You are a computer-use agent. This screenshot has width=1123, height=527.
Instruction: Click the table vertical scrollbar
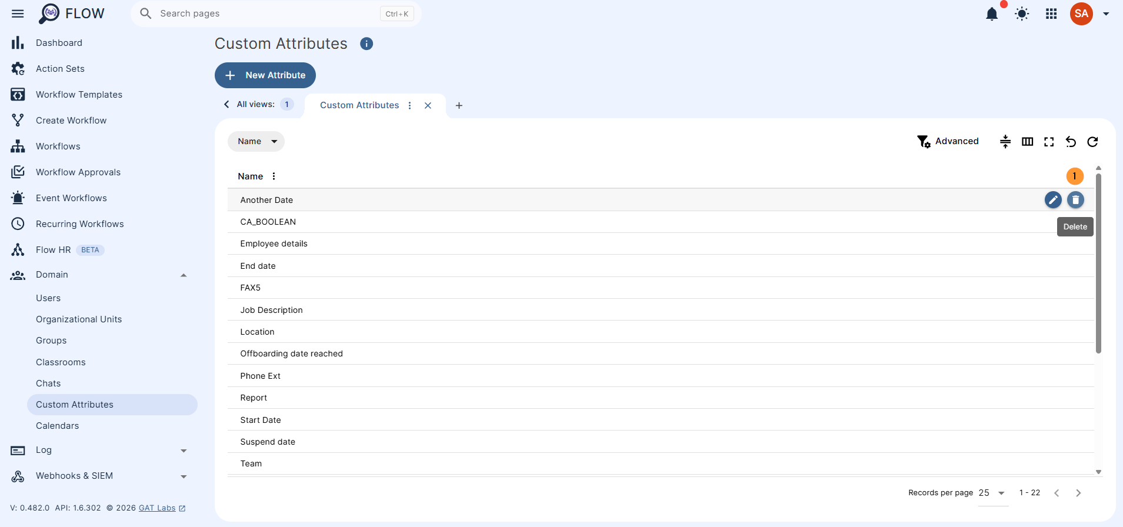pos(1098,263)
